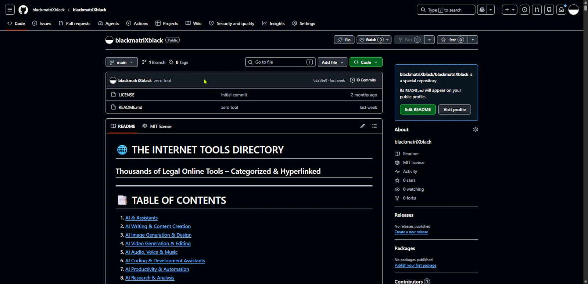The height and width of the screenshot is (284, 588).
Task: Open AI Writing & Content Creation link
Action: 158,226
